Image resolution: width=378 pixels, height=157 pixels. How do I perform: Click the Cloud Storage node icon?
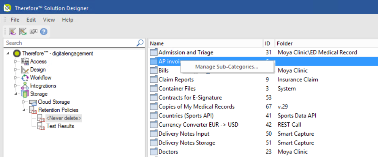click(33, 102)
